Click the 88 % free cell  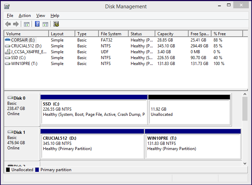tap(218, 40)
